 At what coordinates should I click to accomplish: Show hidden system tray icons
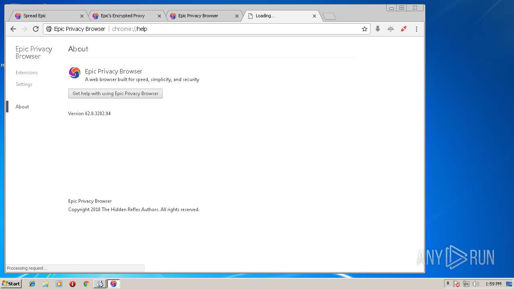point(448,284)
